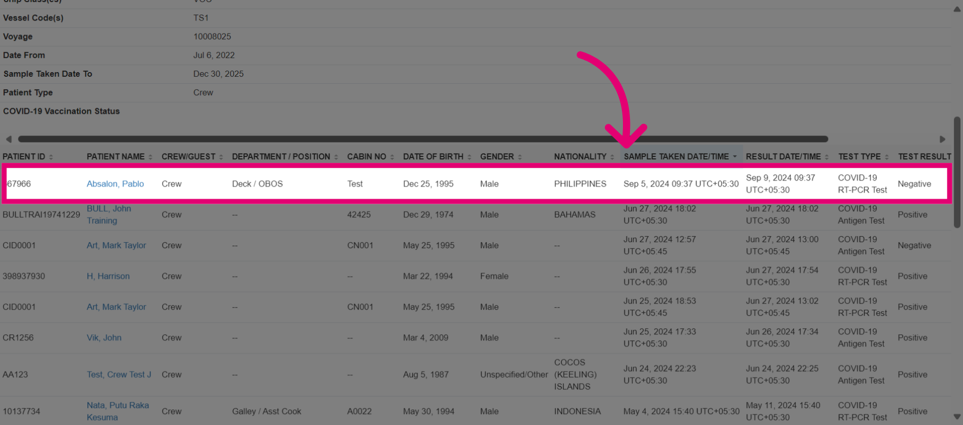Click Deck / OBOS position cell
This screenshot has width=963, height=425.
coord(257,184)
